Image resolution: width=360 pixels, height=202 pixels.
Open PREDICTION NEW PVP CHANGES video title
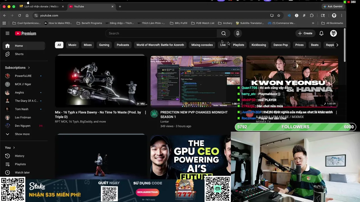(x=194, y=114)
